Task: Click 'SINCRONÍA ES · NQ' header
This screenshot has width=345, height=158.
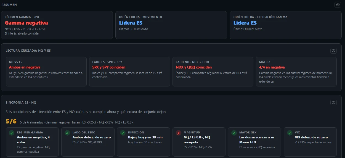Action: (21, 102)
